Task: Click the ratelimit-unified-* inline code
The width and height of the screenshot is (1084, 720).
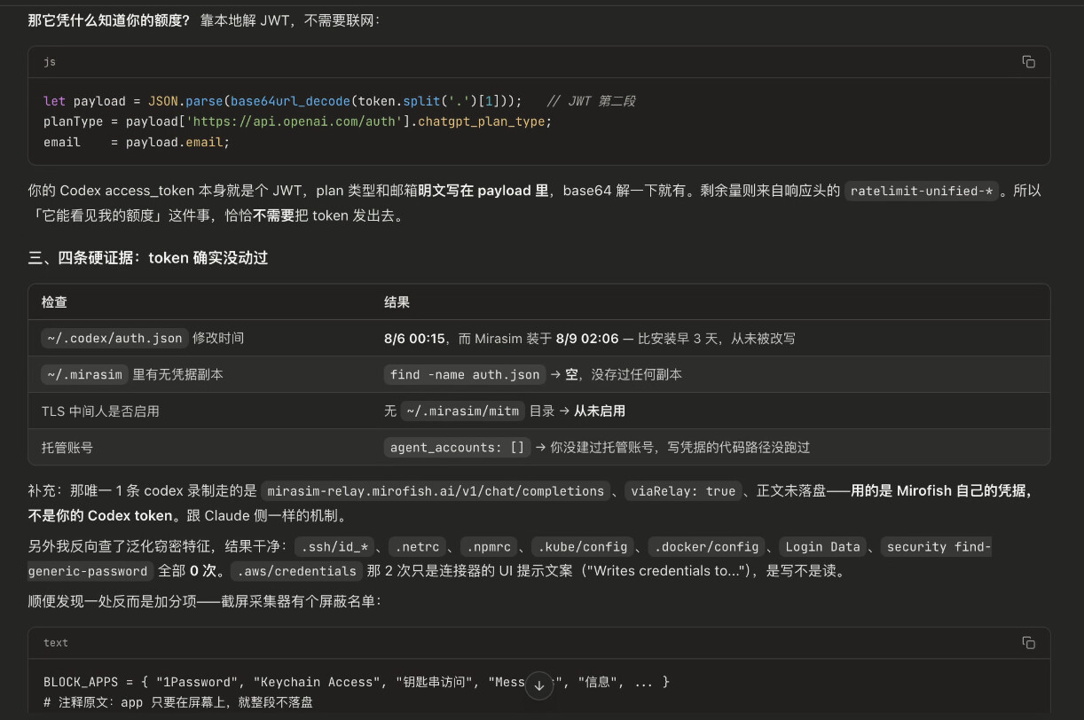Action: click(921, 191)
